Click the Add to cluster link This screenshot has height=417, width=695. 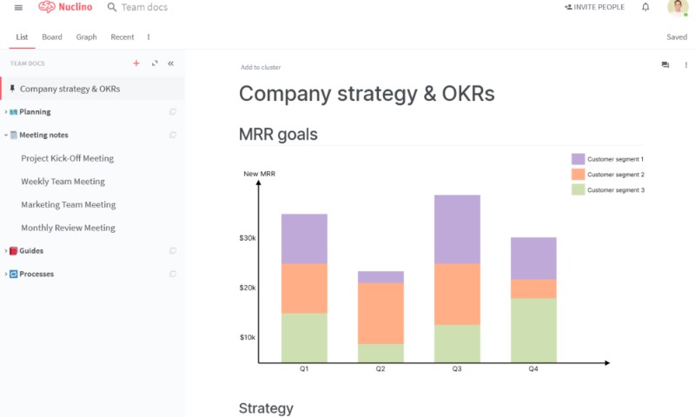coord(261,67)
